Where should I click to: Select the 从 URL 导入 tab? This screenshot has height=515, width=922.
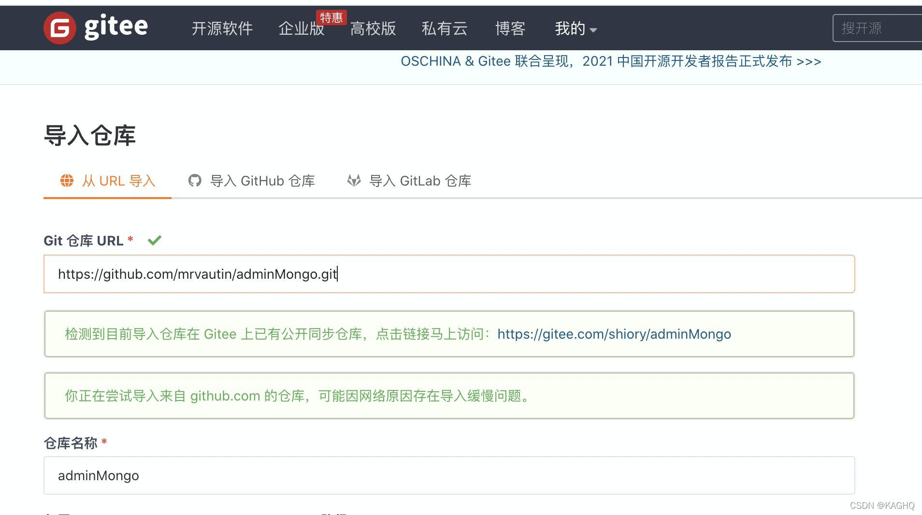click(x=107, y=181)
